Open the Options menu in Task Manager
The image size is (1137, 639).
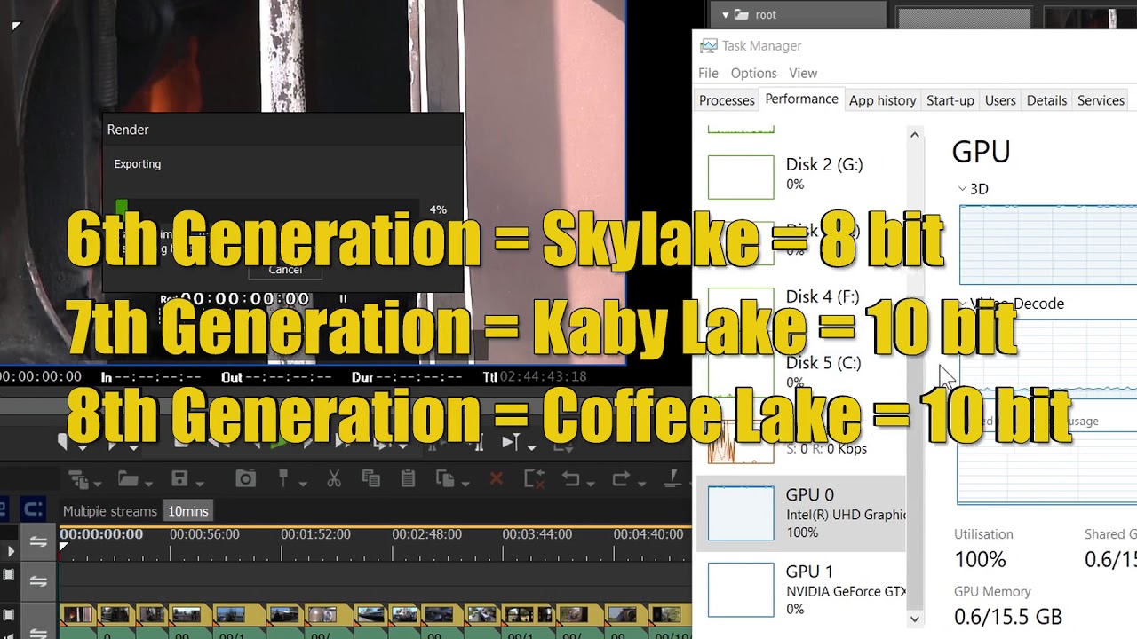[x=753, y=74]
